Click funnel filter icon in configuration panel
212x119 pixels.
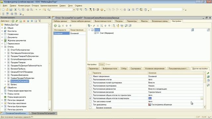point(39,21)
